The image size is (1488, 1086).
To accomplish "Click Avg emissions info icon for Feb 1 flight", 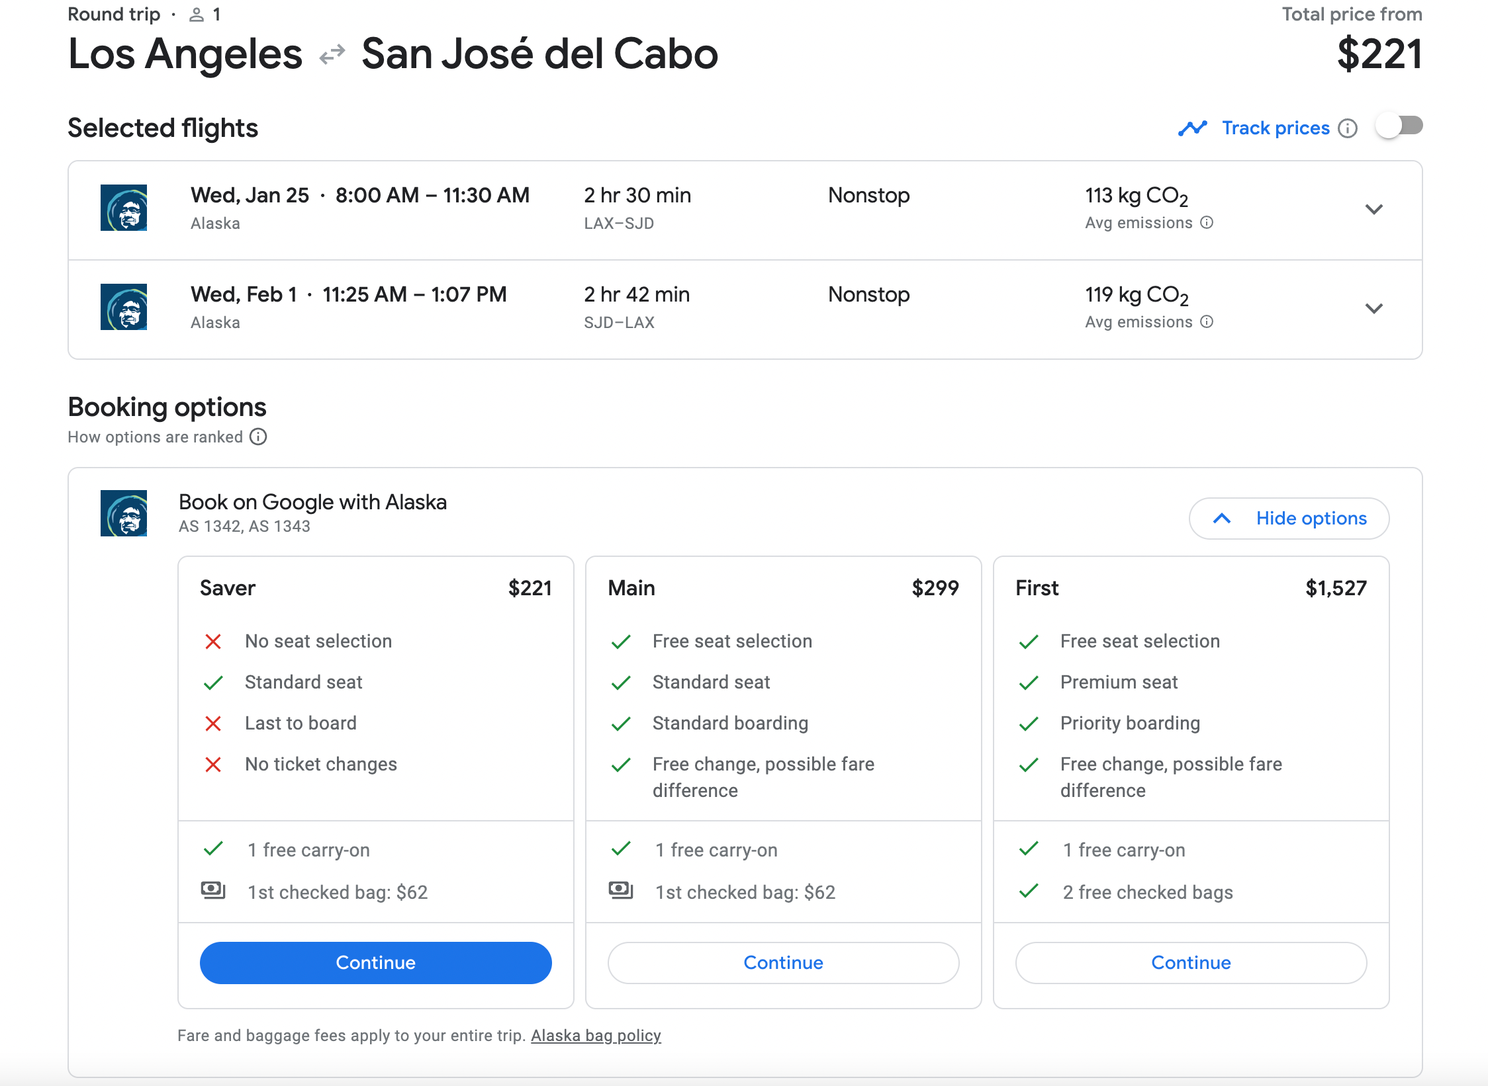I will coord(1207,322).
